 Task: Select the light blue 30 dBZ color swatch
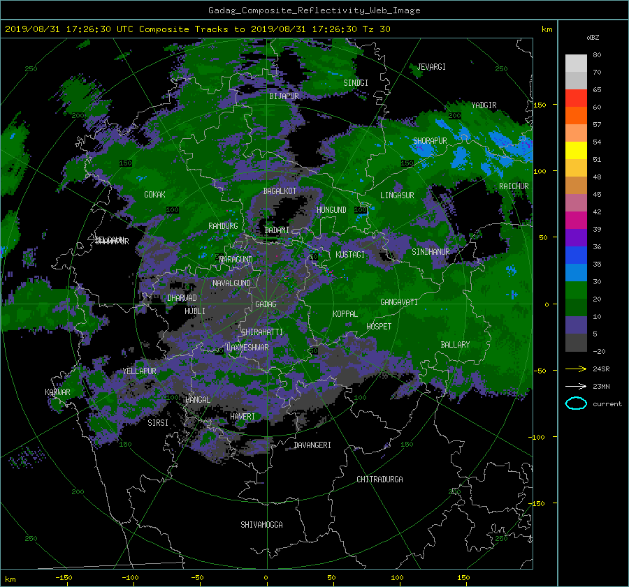[576, 272]
